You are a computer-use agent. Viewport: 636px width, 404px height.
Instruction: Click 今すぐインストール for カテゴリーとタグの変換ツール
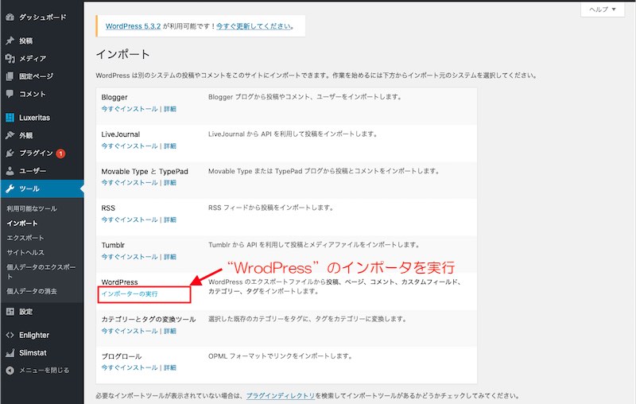pyautogui.click(x=130, y=331)
